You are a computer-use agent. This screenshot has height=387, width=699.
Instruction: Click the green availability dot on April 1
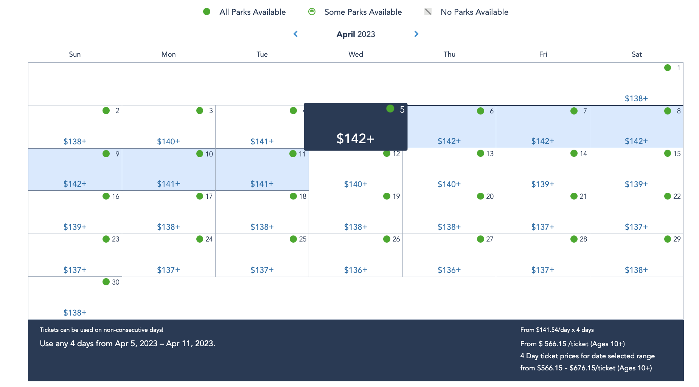tap(668, 68)
